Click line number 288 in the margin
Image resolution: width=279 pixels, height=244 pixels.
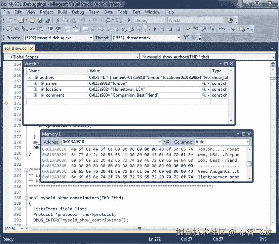(17, 198)
